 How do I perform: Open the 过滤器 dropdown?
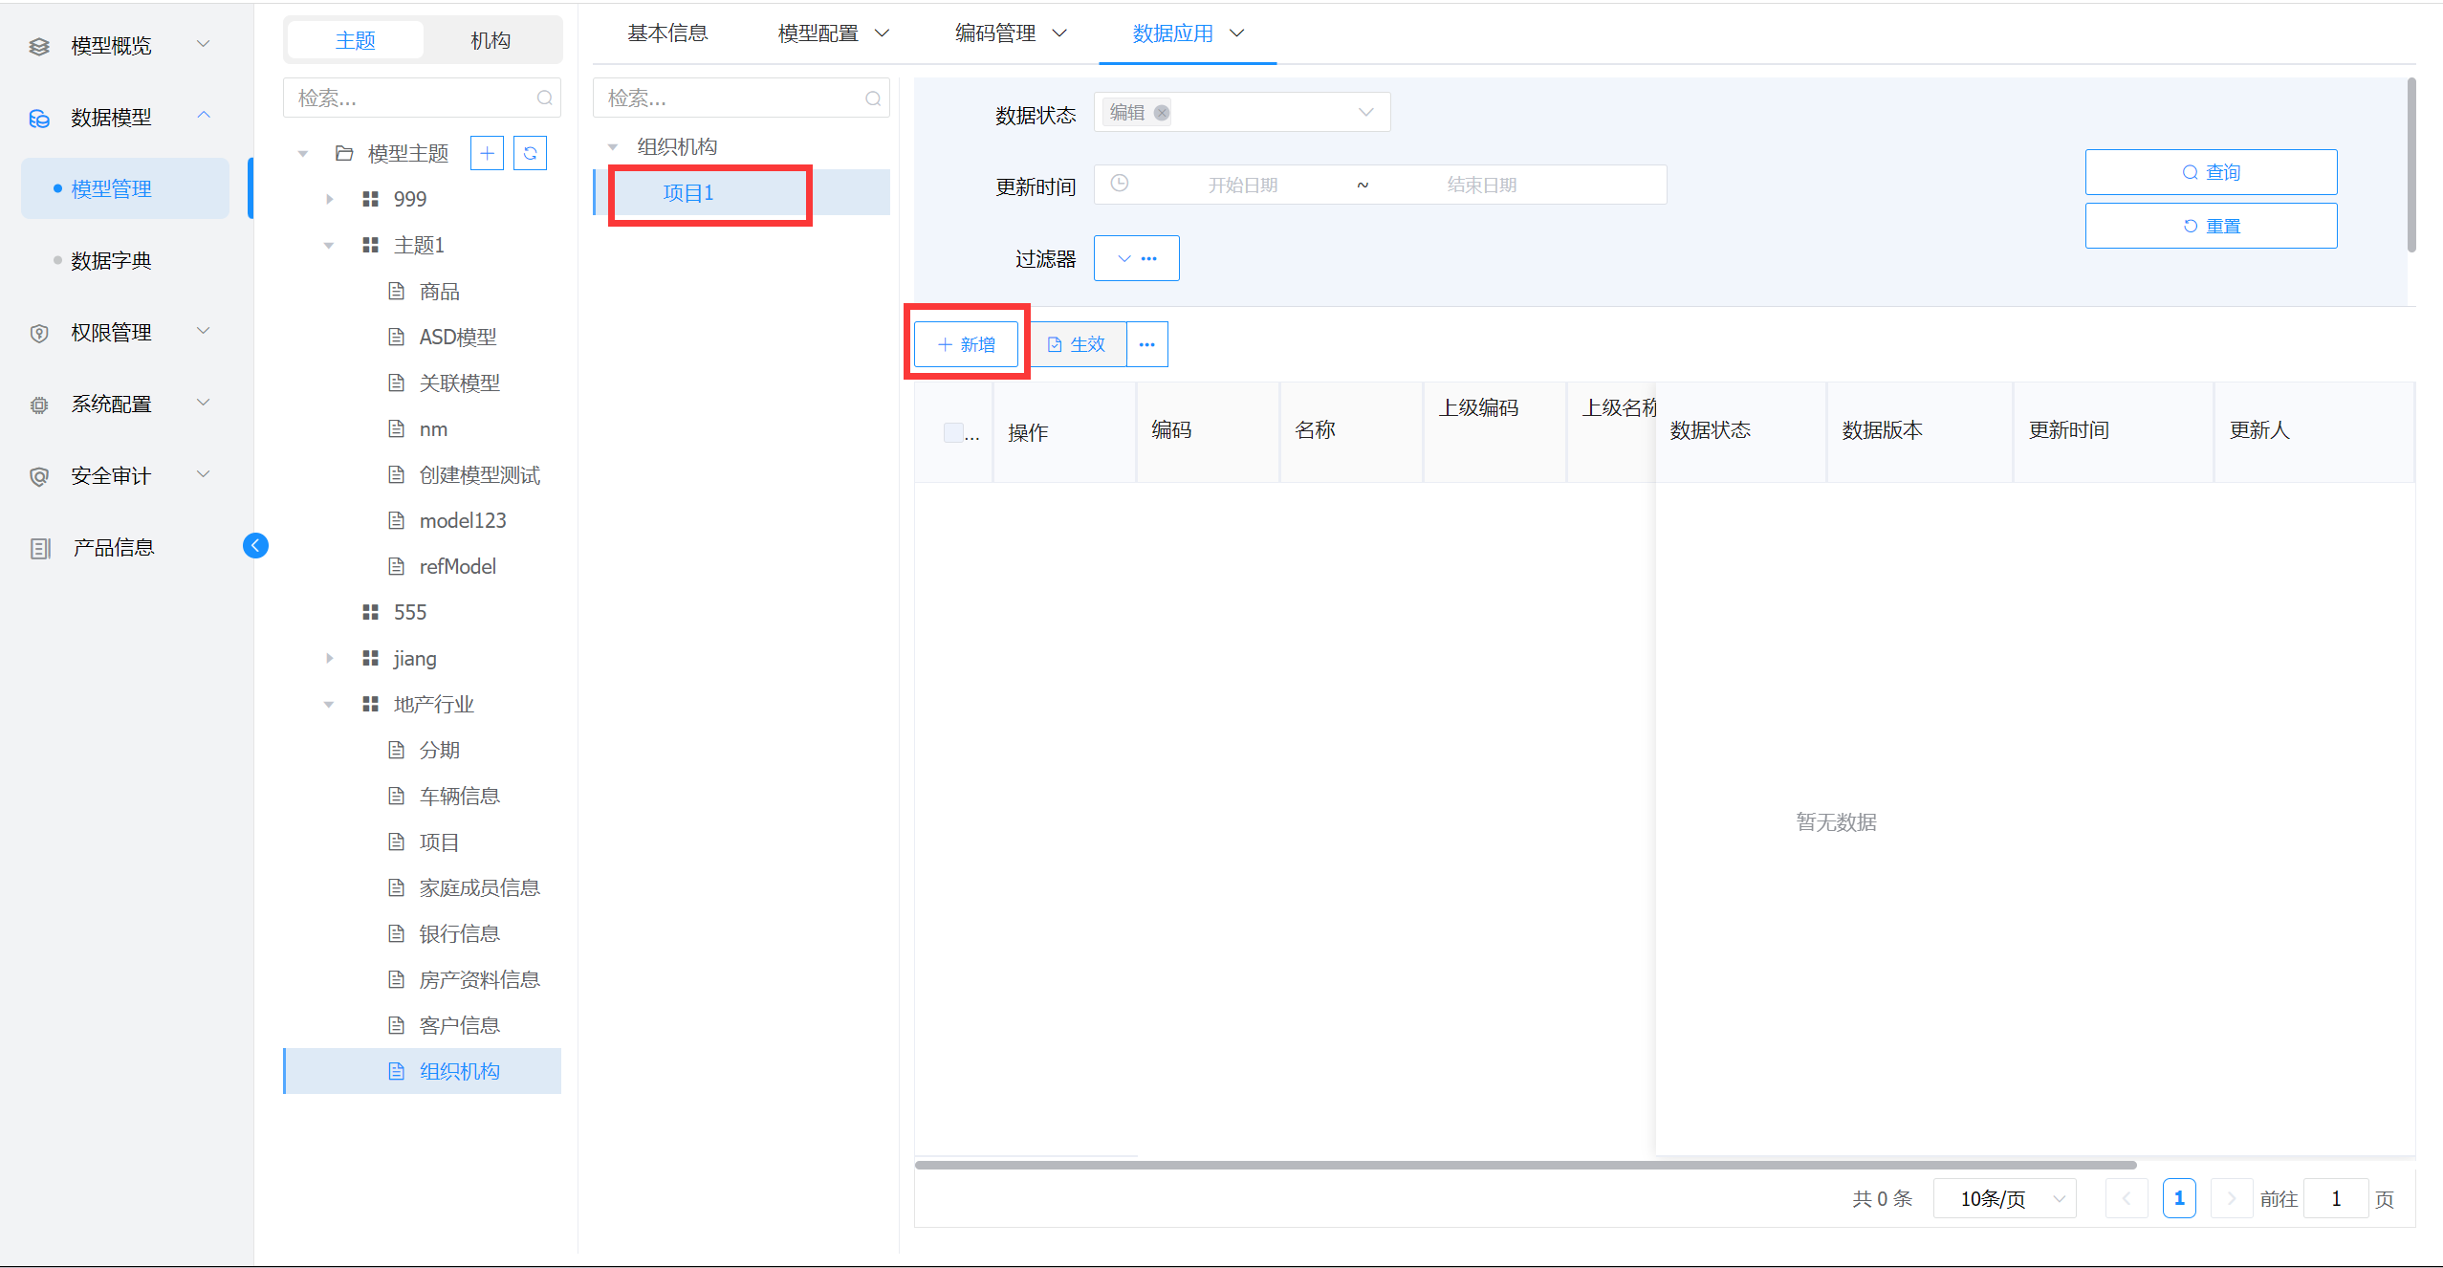pos(1136,258)
